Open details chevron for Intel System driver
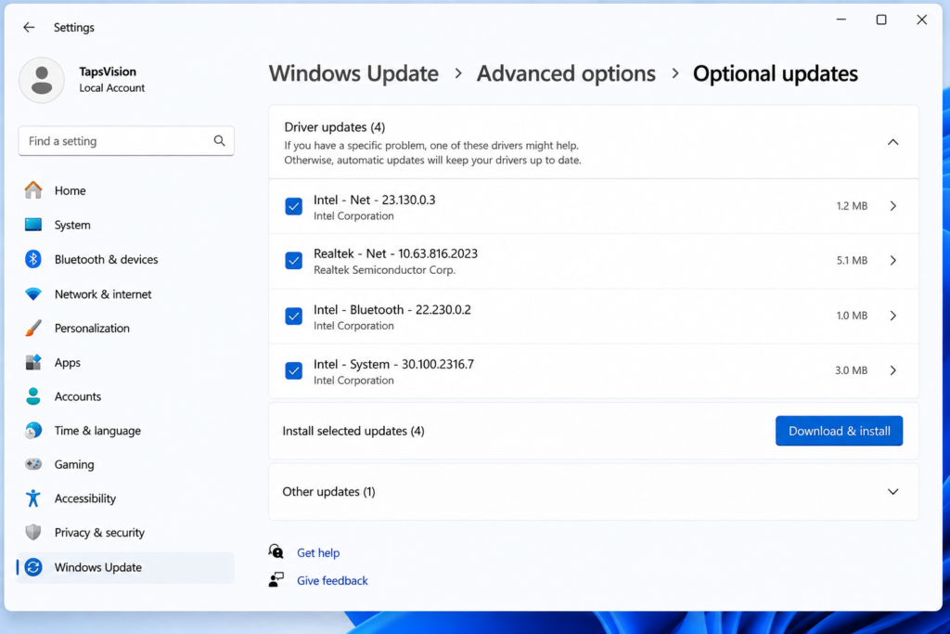The image size is (950, 634). pyautogui.click(x=893, y=370)
